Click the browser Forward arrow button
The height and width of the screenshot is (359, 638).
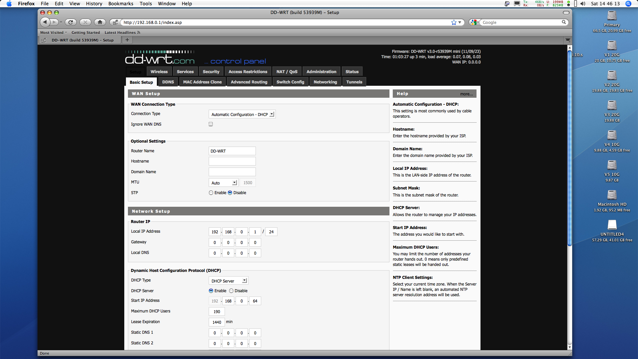pos(54,22)
